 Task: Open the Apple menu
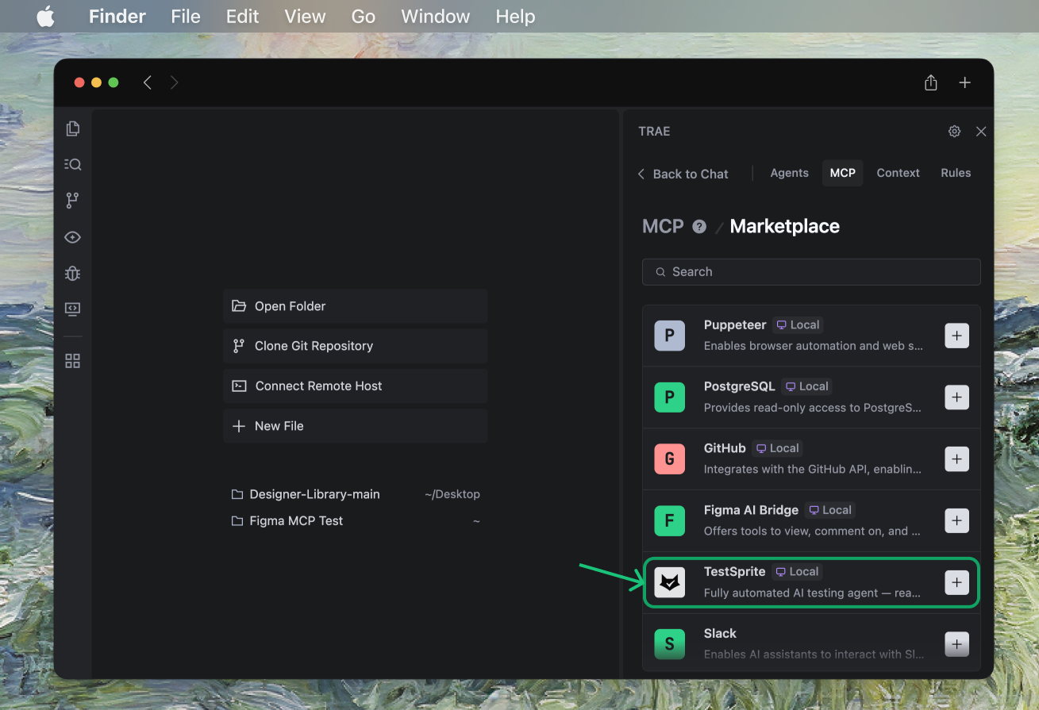click(45, 16)
